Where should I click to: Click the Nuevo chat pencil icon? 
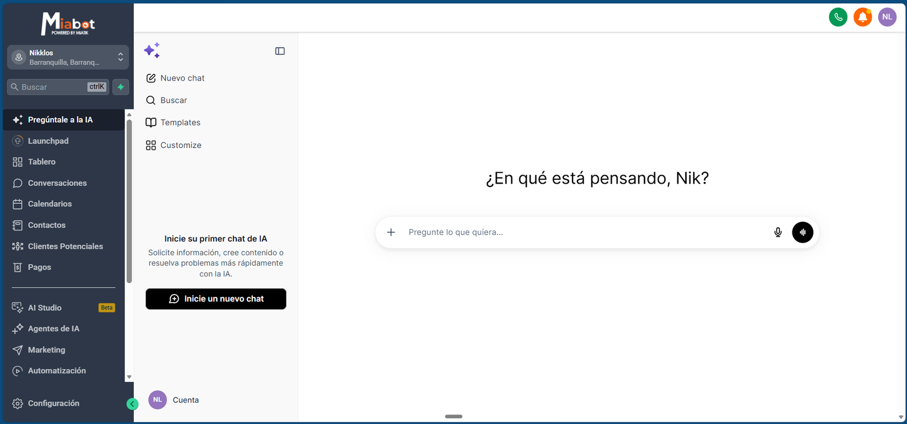pos(151,78)
